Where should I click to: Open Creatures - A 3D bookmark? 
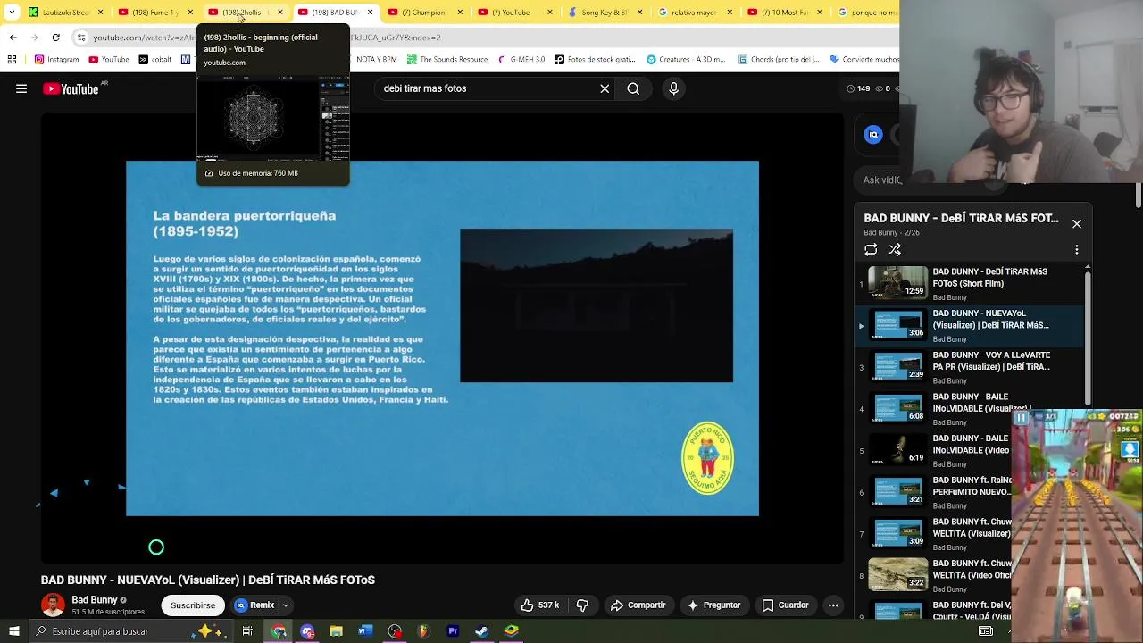click(x=686, y=60)
